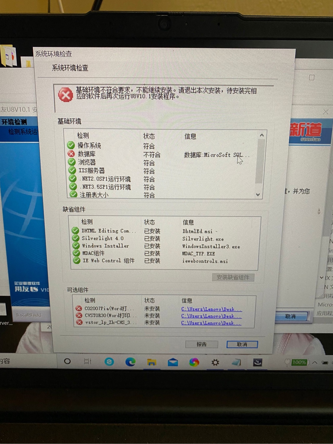The image size is (333, 444).
Task: Click the check icon for DHTML Editing Com
Action: coord(75,230)
